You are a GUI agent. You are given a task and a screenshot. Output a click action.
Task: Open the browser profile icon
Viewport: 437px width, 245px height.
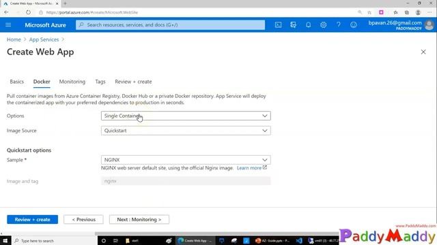pos(418,12)
